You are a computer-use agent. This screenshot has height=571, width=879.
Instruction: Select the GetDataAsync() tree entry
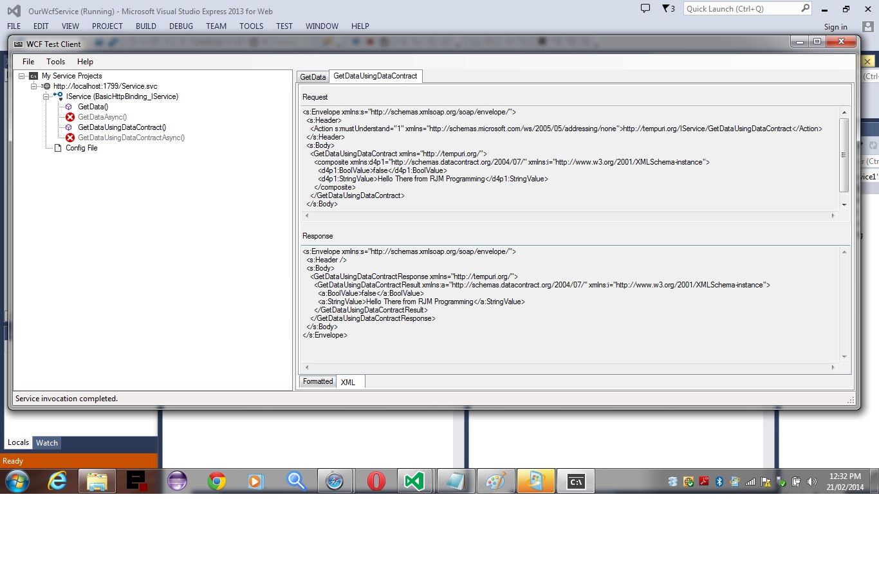[x=102, y=117]
